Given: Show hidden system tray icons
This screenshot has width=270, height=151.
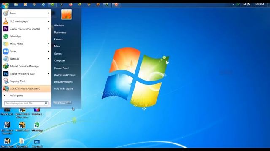Looking at the screenshot, I should coord(233,4).
